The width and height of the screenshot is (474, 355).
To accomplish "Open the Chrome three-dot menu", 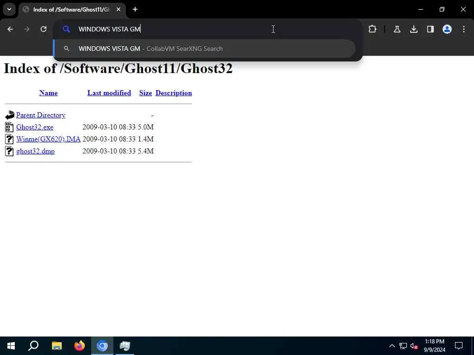I will [464, 29].
